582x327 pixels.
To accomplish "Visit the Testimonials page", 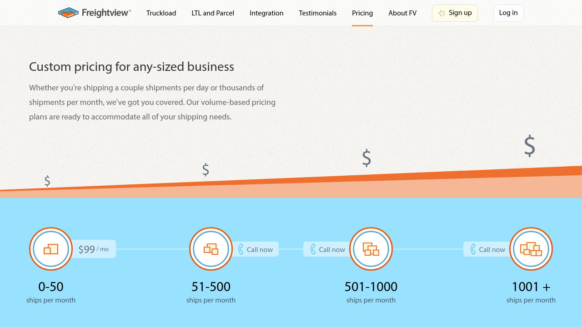I will pos(317,13).
